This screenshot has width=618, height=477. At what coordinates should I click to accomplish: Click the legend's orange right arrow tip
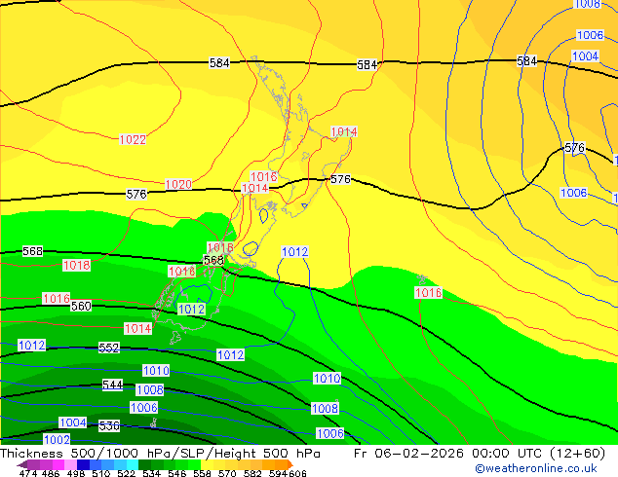[290, 464]
